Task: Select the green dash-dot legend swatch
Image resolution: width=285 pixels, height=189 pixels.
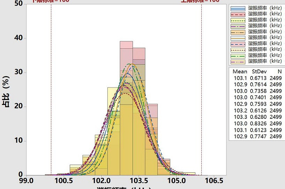Action: (238, 55)
